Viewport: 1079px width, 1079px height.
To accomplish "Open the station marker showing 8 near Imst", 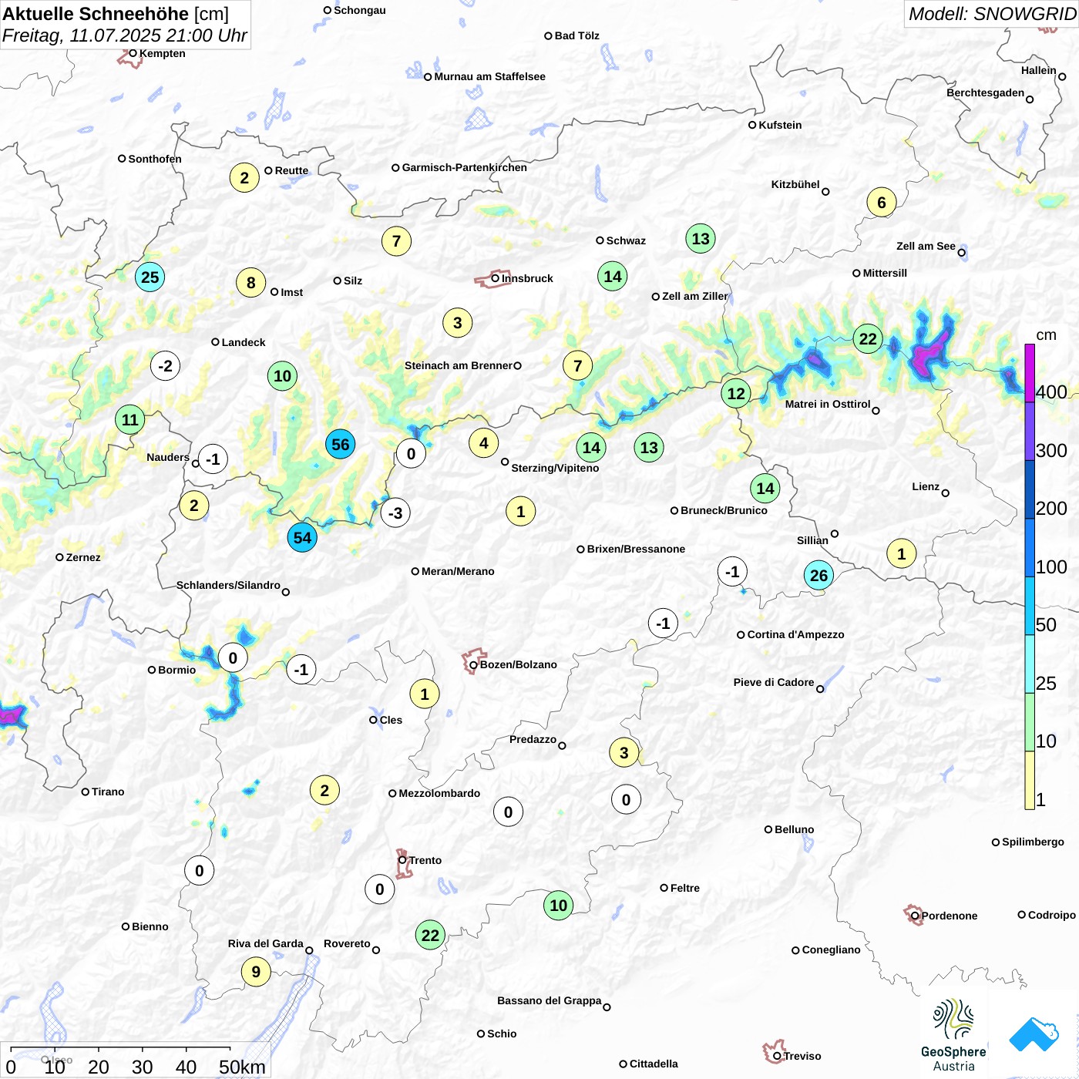I will pyautogui.click(x=251, y=283).
